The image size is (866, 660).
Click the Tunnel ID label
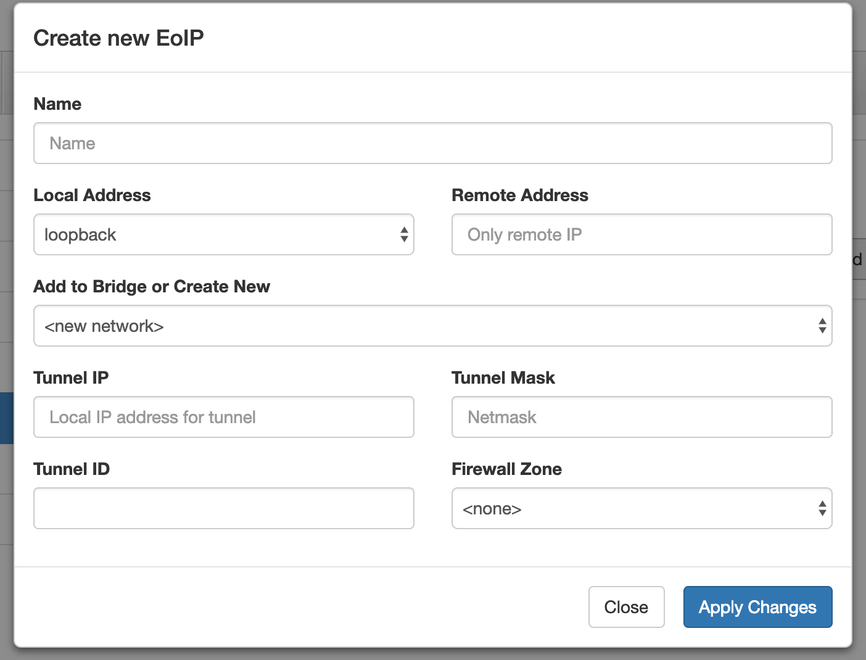[x=72, y=469]
